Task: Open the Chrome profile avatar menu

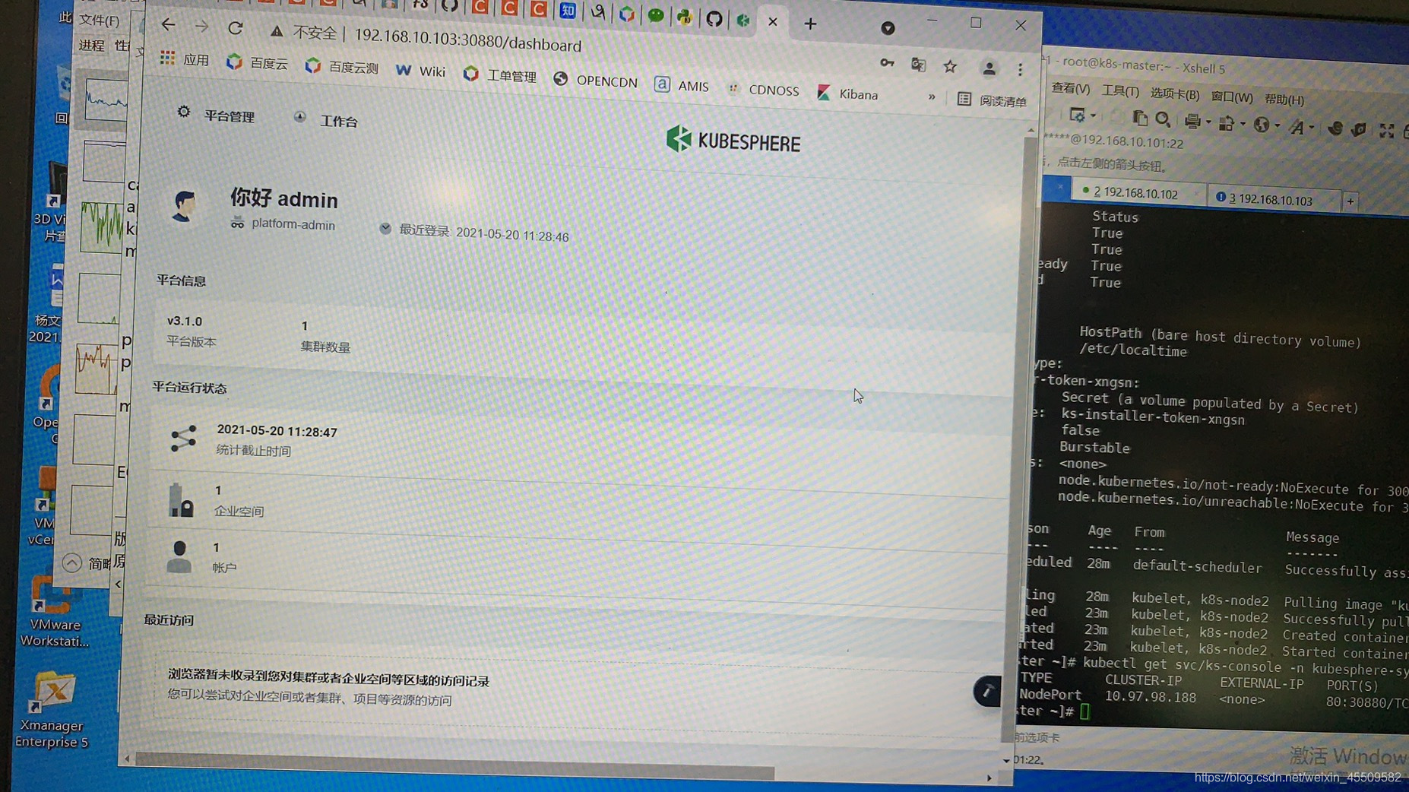Action: pyautogui.click(x=989, y=68)
